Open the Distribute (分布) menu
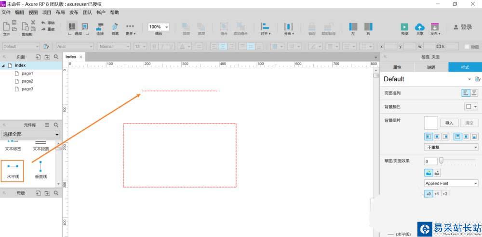Image resolution: width=482 pixels, height=237 pixels. coord(289,29)
